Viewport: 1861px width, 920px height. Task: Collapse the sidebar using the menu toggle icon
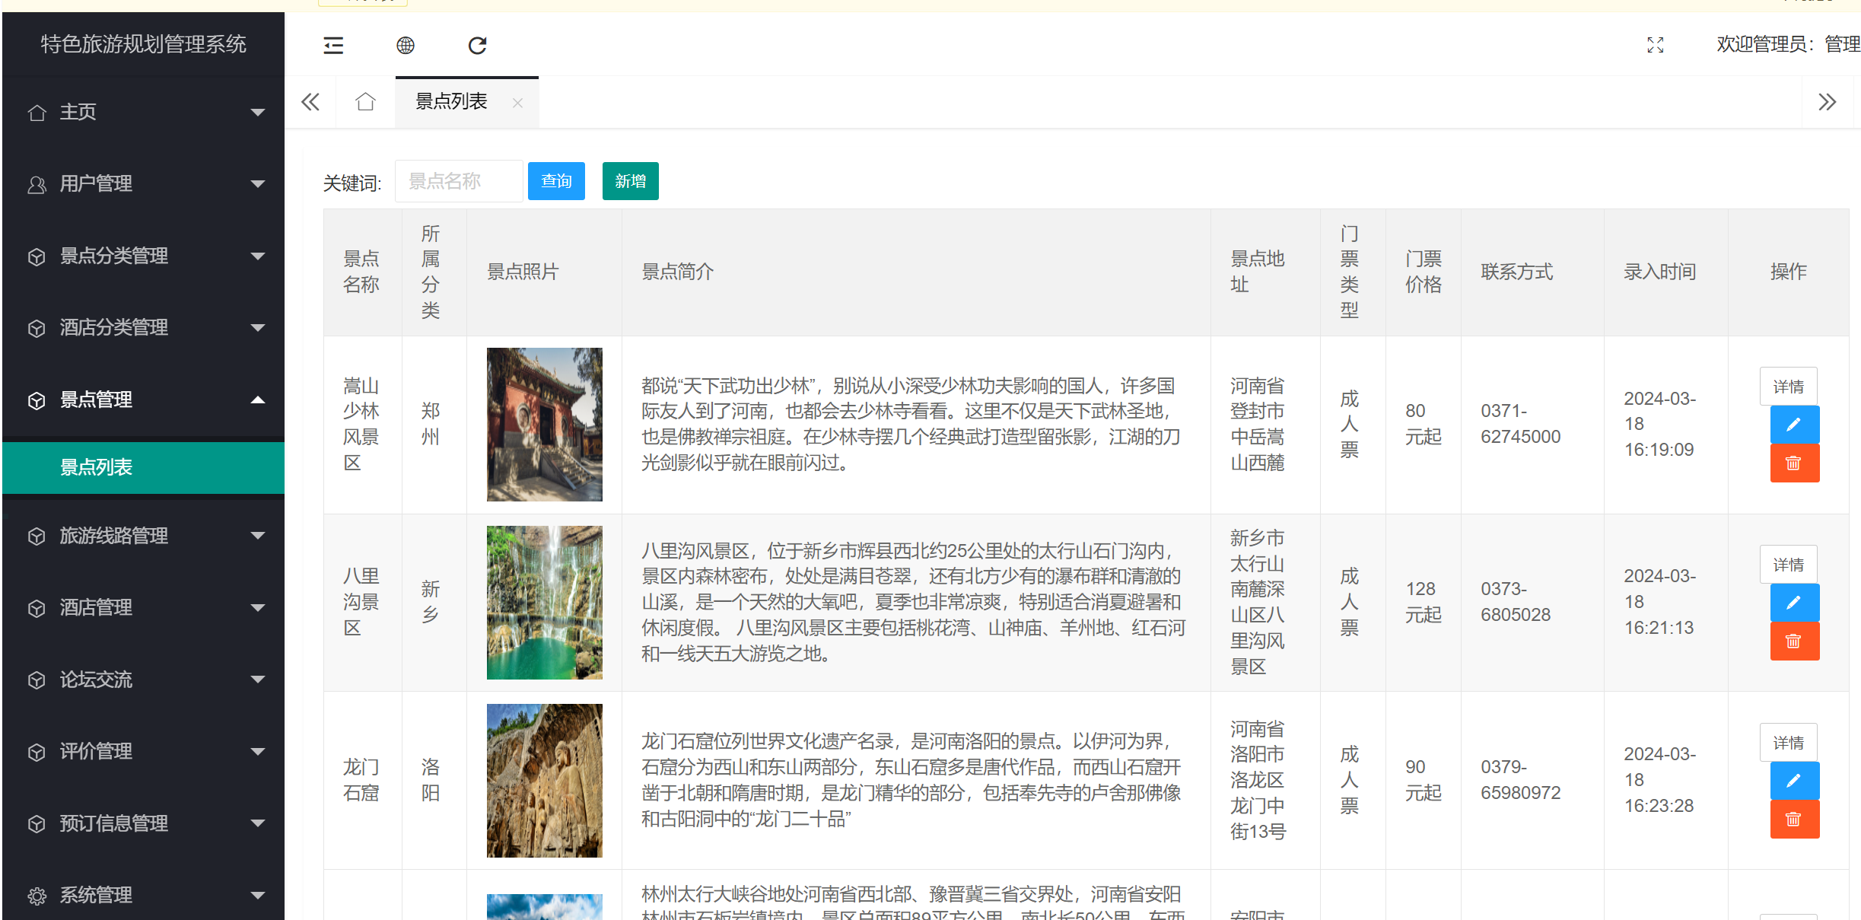332,46
